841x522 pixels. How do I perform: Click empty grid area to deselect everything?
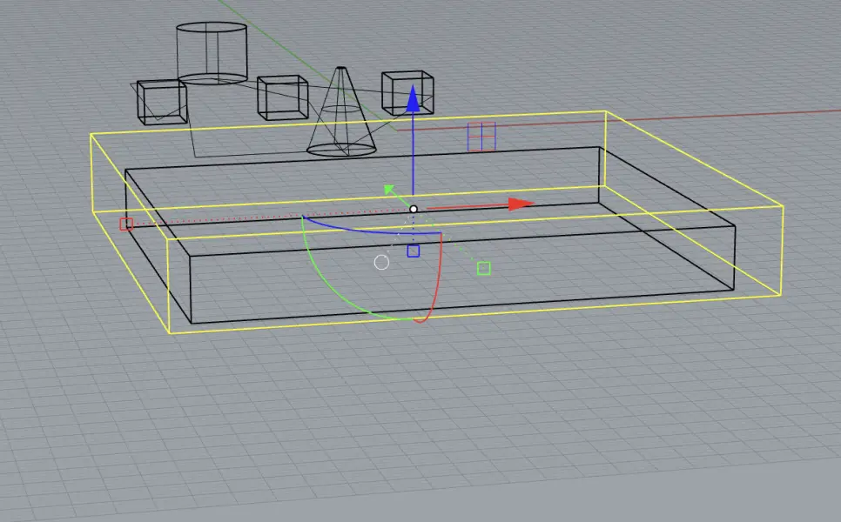click(x=174, y=435)
